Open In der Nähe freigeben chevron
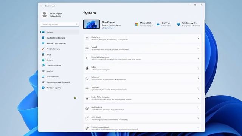242x136 pixels. pos(198,98)
